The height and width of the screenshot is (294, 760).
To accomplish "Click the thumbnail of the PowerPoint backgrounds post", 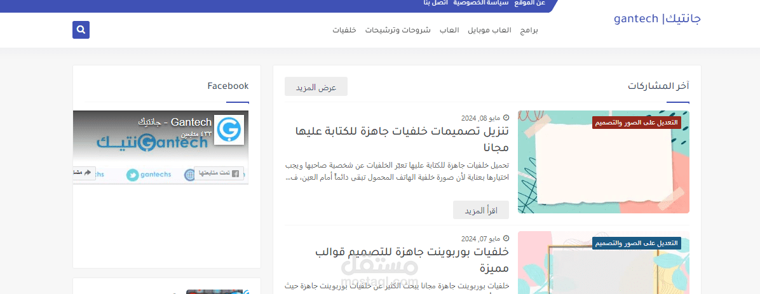I will coord(604,262).
